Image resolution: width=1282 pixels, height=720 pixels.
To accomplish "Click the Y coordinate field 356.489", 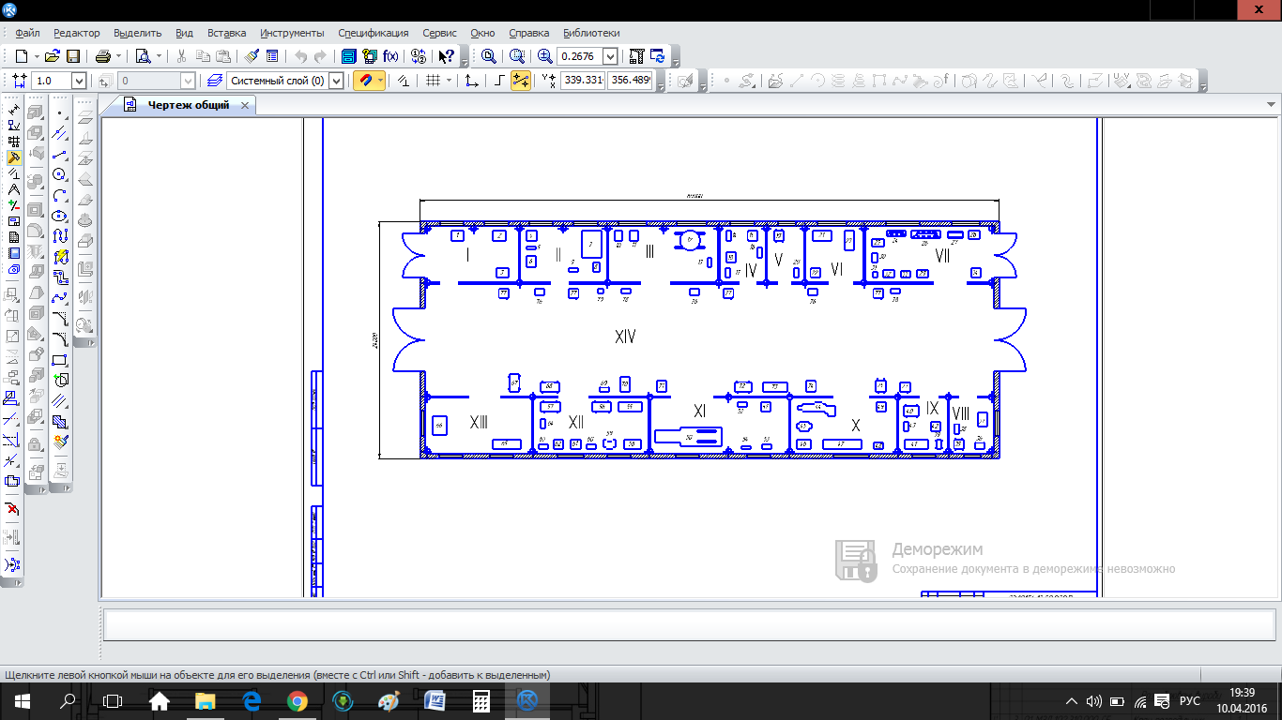I will pos(630,81).
